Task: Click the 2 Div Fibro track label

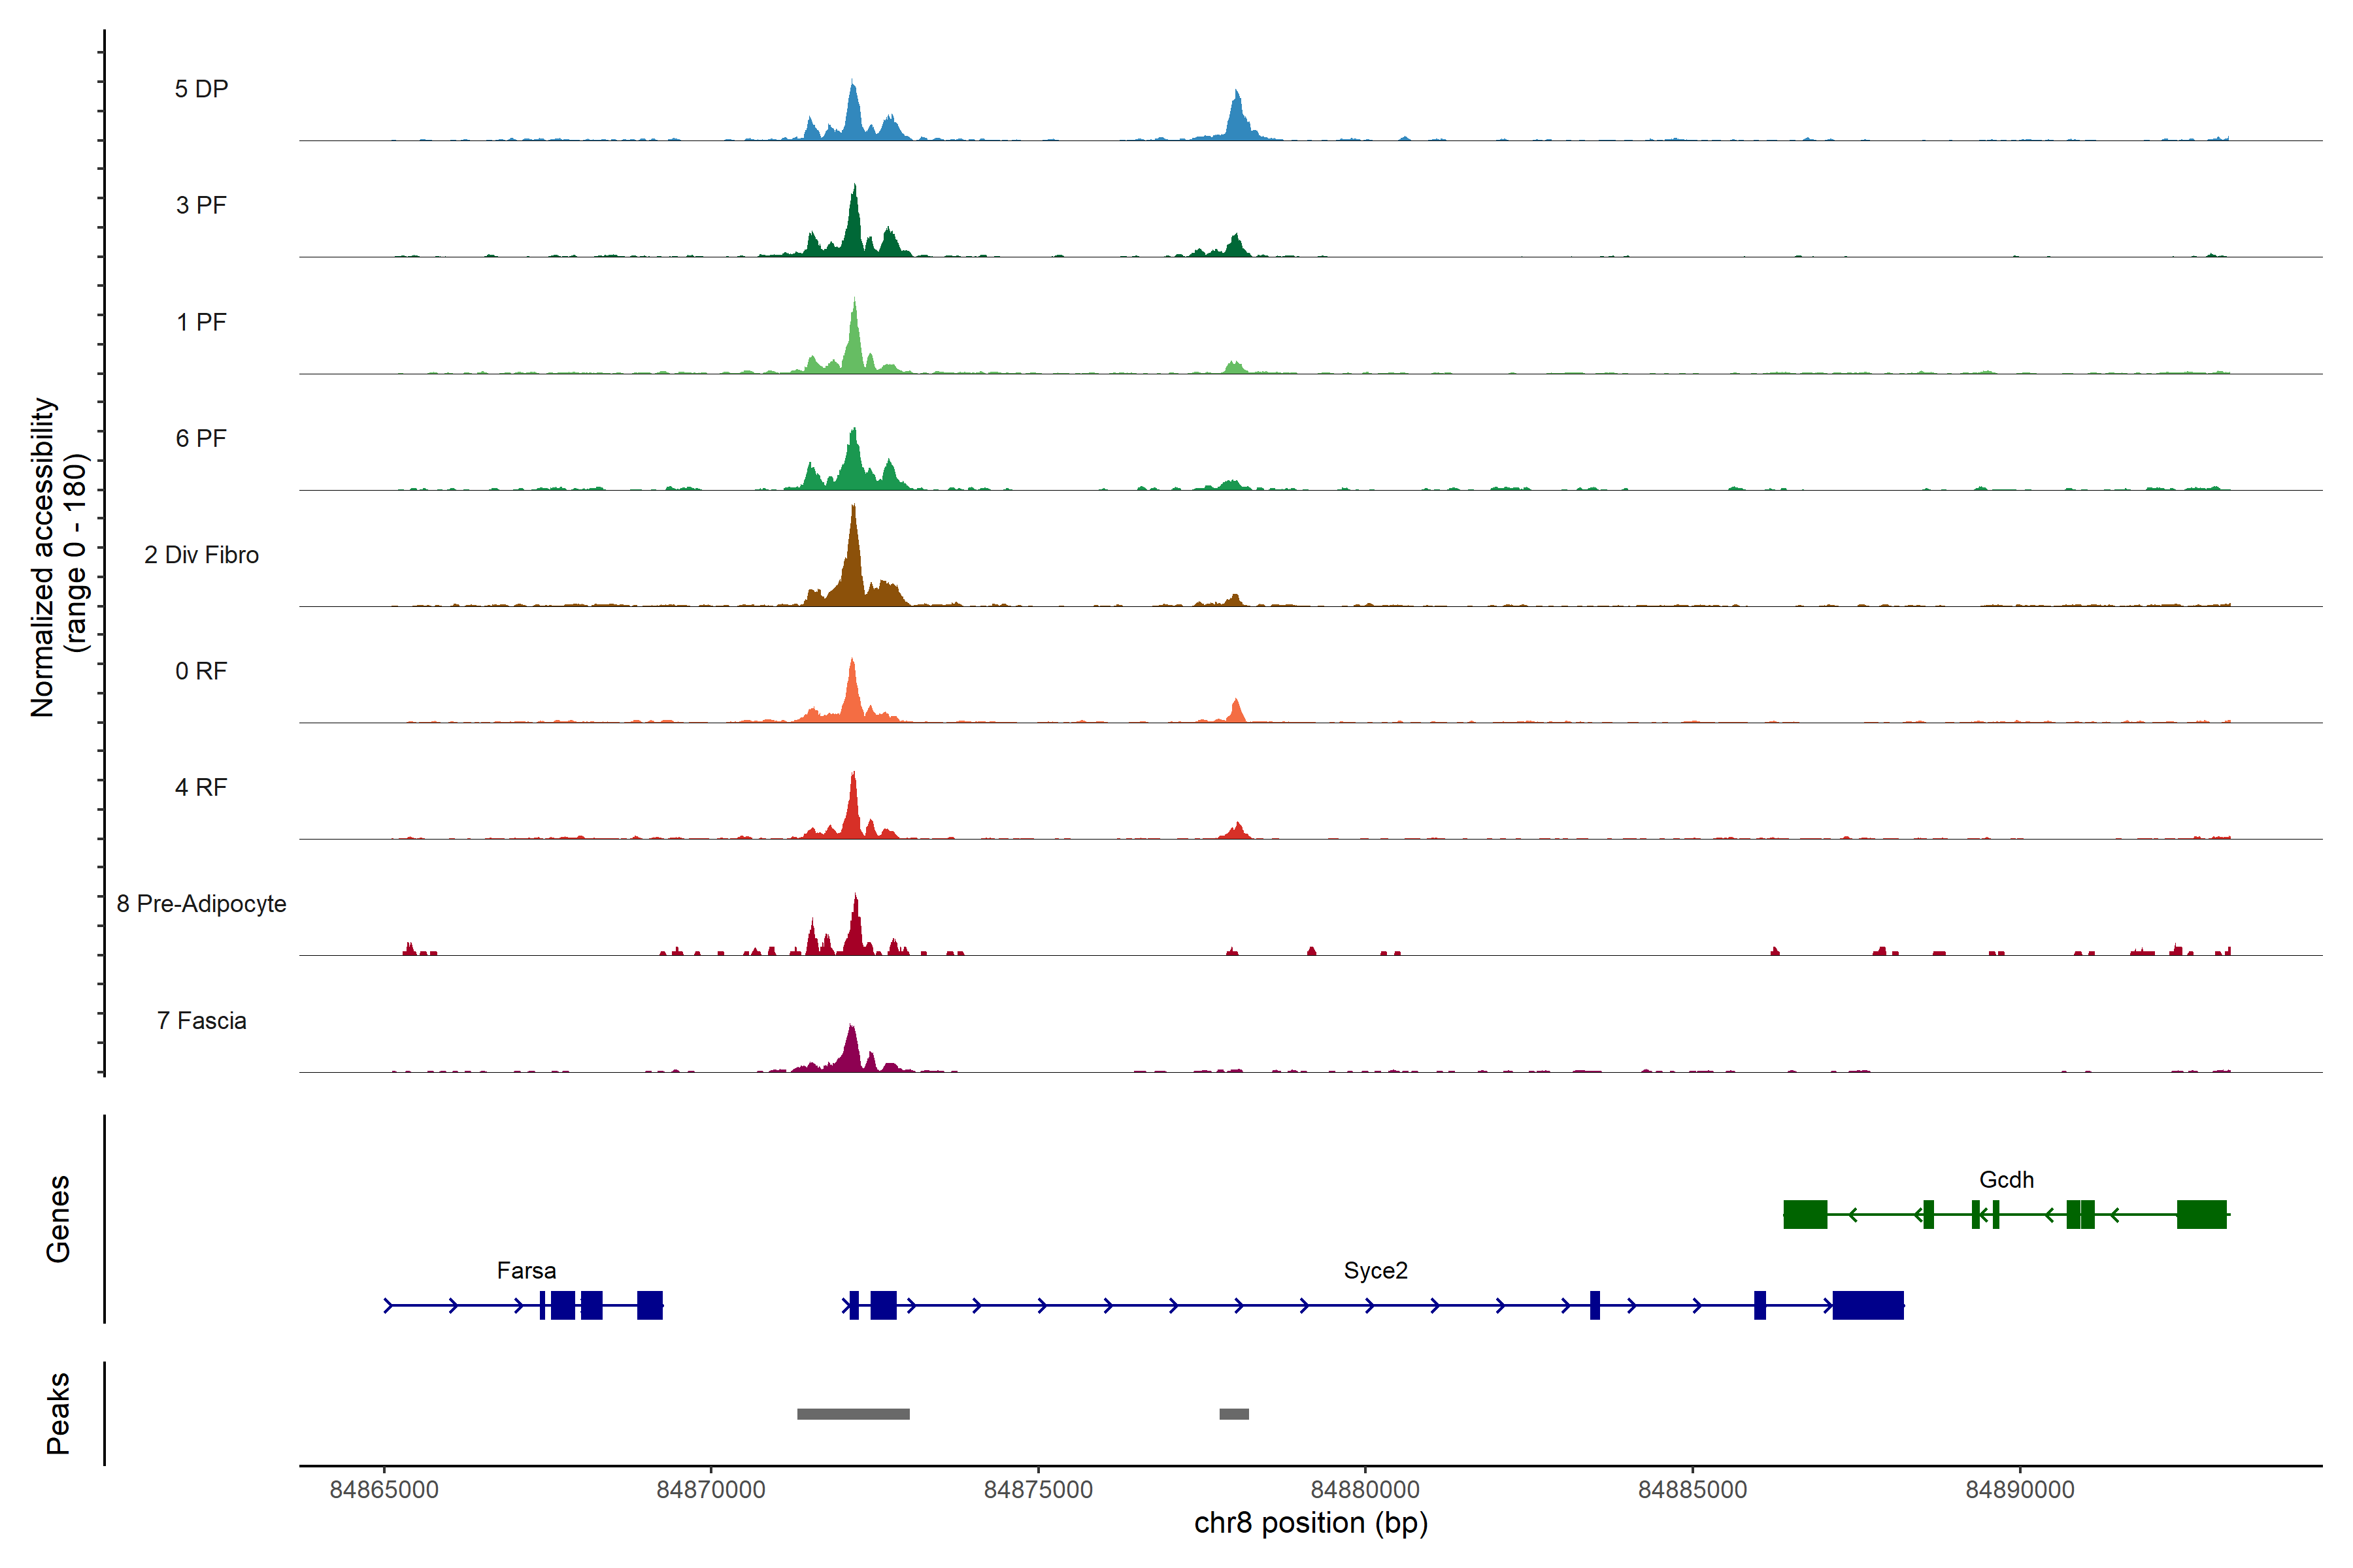Action: (201, 555)
